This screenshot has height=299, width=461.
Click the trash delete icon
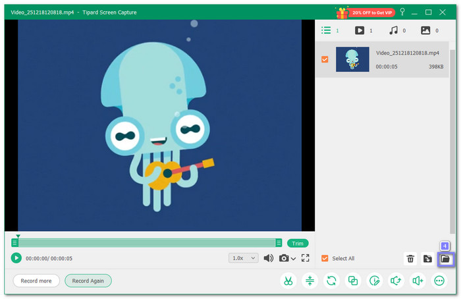(410, 259)
